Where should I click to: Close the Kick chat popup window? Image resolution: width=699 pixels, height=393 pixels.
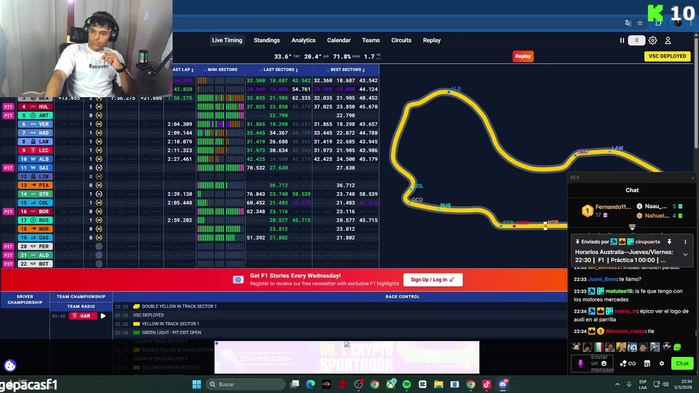coord(692,177)
